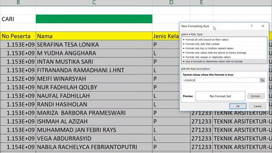Click the 1.154E+09 participant number cell
This screenshot has height=153, width=272.
(x=18, y=147)
